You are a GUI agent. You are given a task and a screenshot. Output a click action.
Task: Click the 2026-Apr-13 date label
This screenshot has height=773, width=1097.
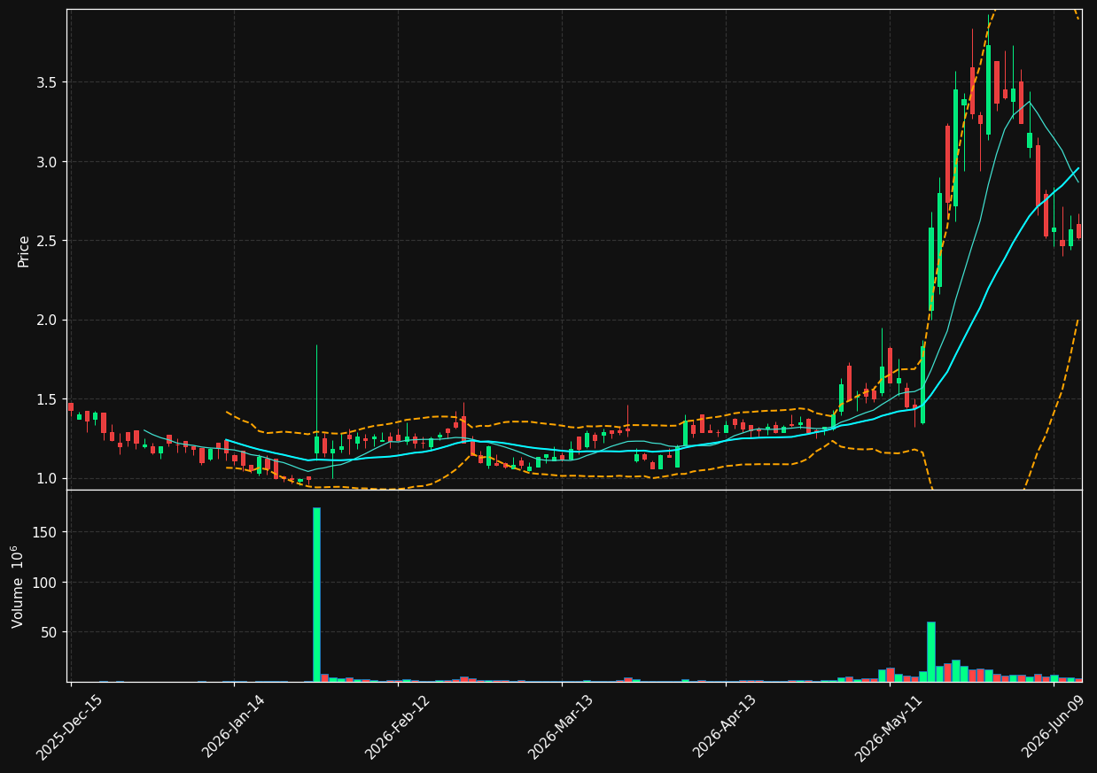tap(725, 727)
